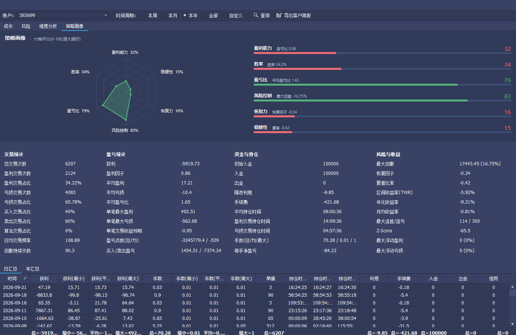Click the 信用 column header
The width and height of the screenshot is (516, 335).
(x=494, y=279)
